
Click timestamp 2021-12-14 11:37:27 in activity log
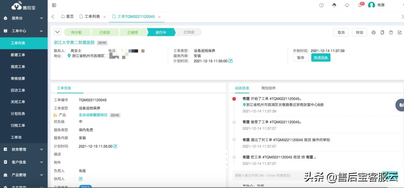click(x=259, y=128)
